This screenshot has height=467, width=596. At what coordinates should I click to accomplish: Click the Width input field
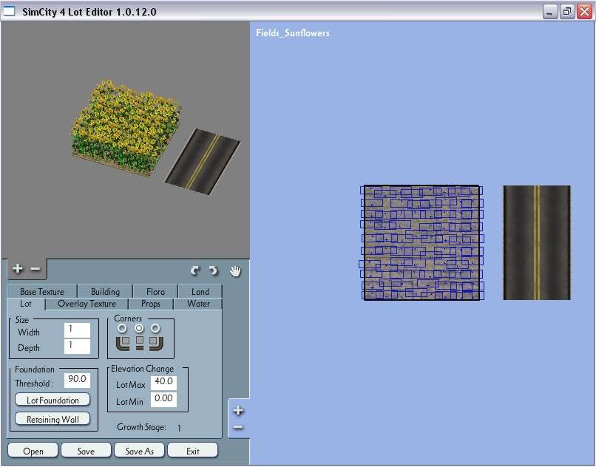[x=77, y=330]
